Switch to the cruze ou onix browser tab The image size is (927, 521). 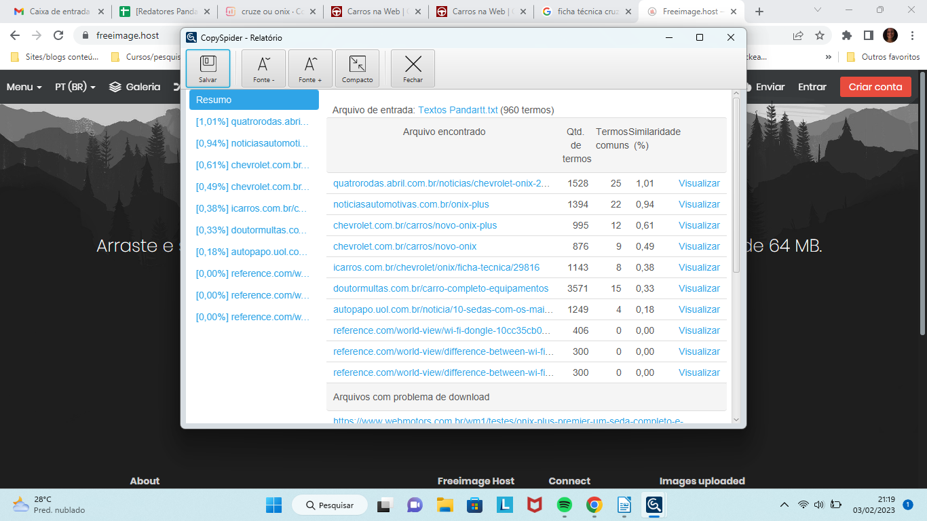(271, 12)
